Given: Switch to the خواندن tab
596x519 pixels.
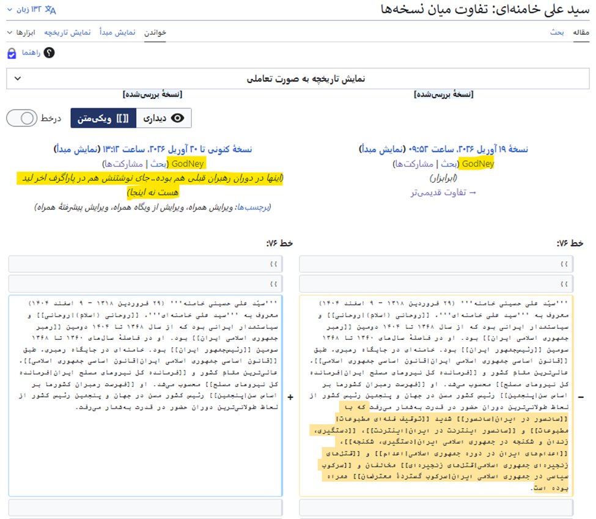Looking at the screenshot, I should [x=155, y=32].
